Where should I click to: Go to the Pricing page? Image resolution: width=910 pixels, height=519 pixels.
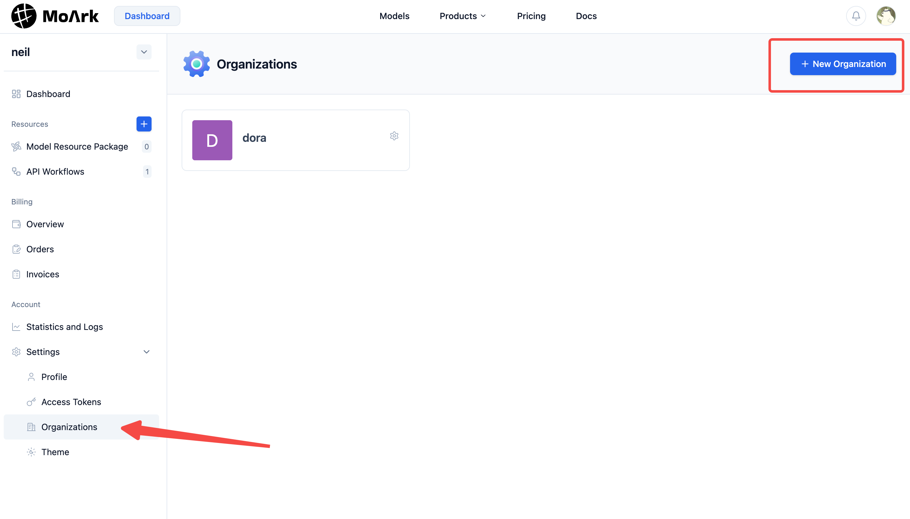click(x=531, y=16)
